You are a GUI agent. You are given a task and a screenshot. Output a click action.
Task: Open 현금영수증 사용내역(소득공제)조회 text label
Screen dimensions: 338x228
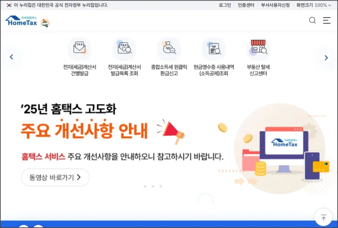tap(214, 70)
